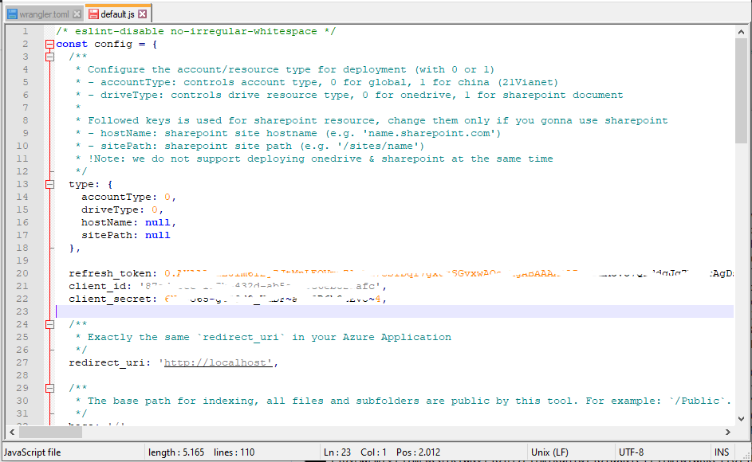Viewport: 752px width, 462px height.
Task: Click the UTF-8 encoding indicator
Action: coord(631,452)
